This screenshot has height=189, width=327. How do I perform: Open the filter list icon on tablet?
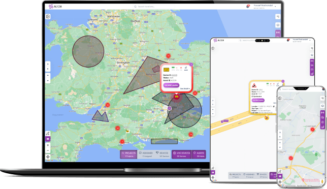[312, 48]
